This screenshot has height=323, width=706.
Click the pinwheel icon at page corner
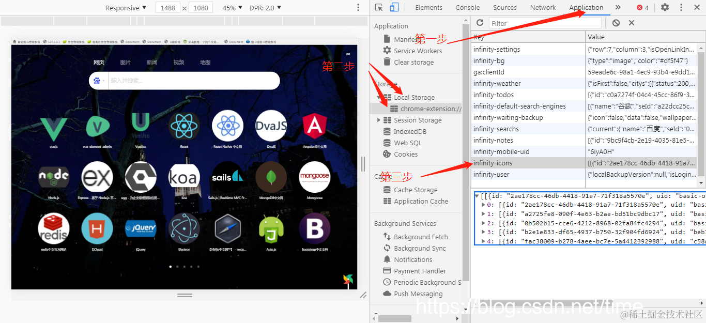348,280
